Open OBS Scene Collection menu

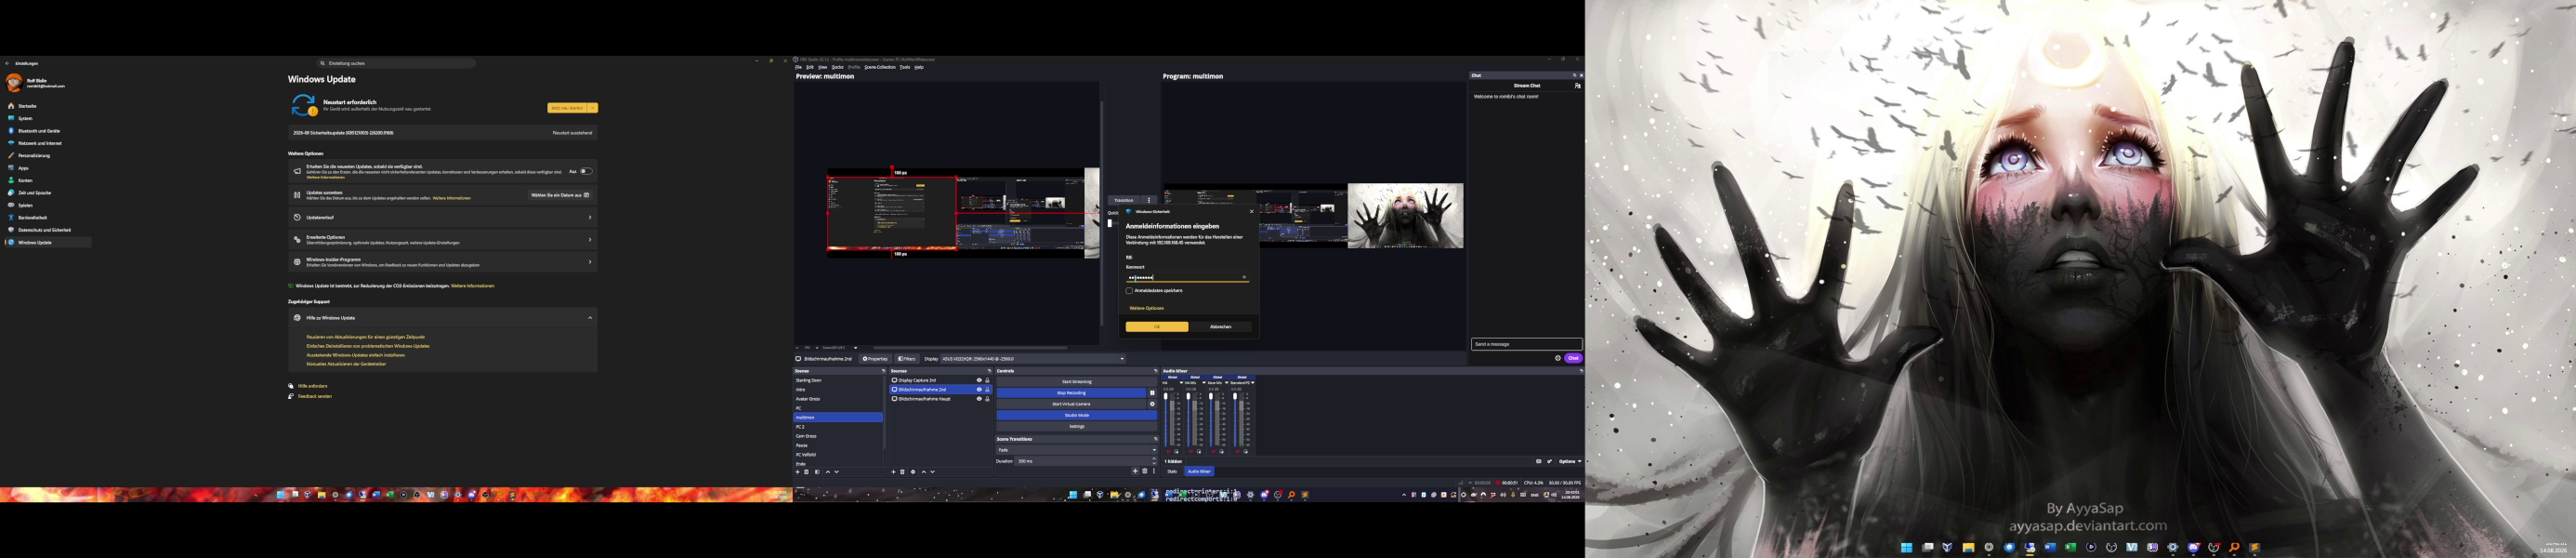point(880,67)
